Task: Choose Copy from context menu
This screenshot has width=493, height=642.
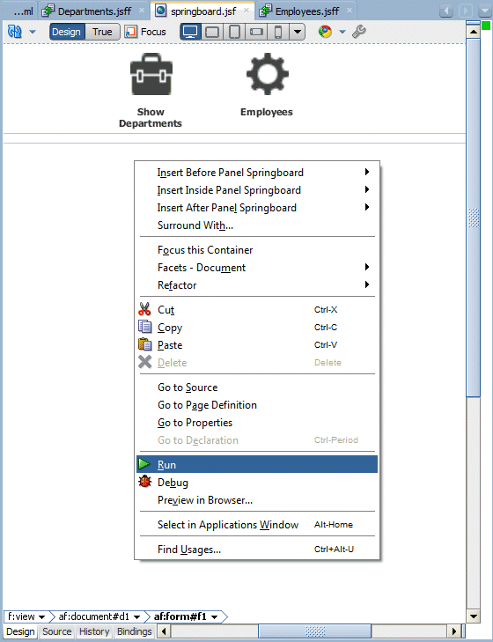Action: coord(258,327)
